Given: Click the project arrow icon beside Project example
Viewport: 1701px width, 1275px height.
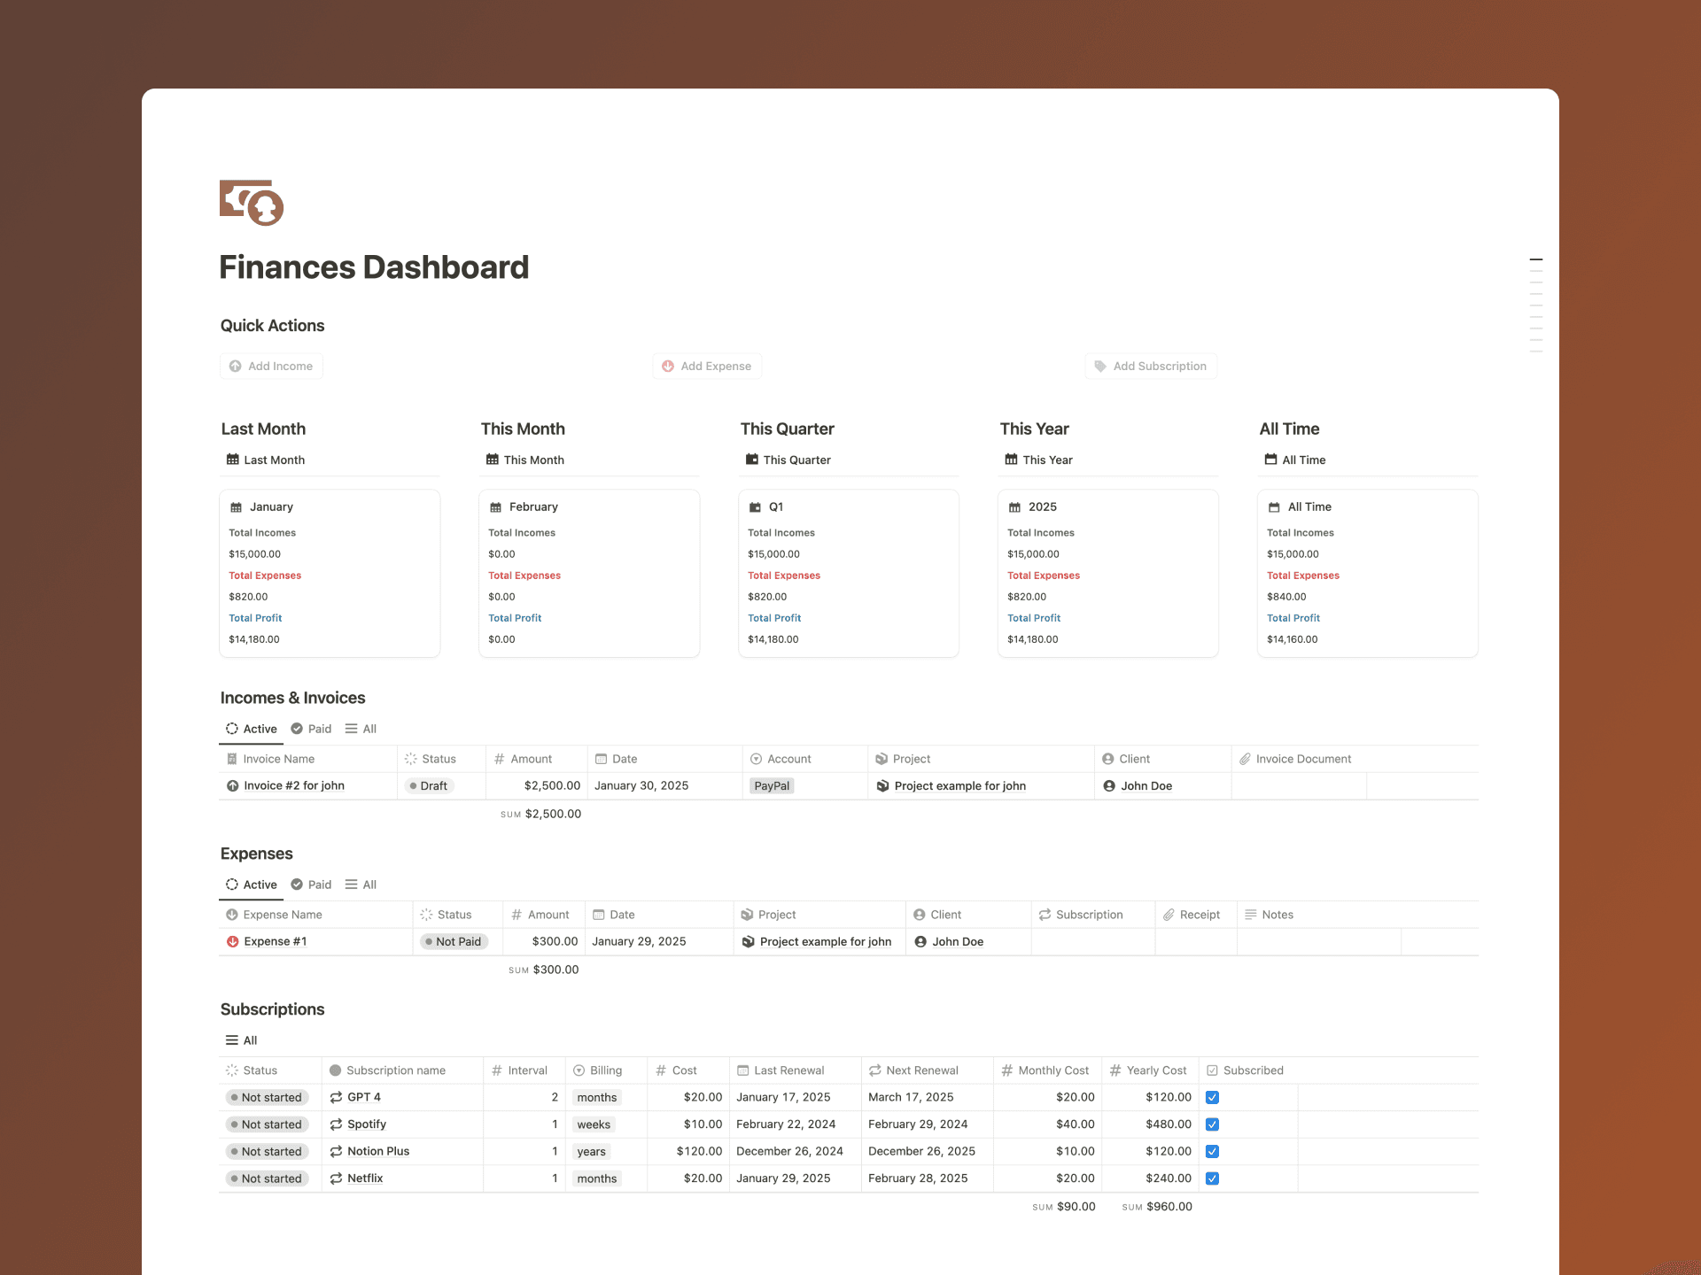Looking at the screenshot, I should click(x=882, y=785).
